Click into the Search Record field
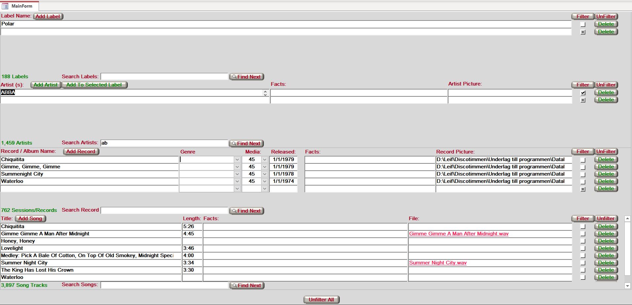 pos(164,211)
